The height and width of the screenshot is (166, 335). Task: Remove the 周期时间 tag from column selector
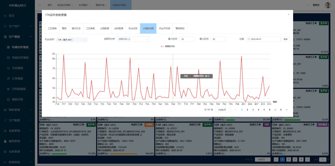[x=129, y=39]
